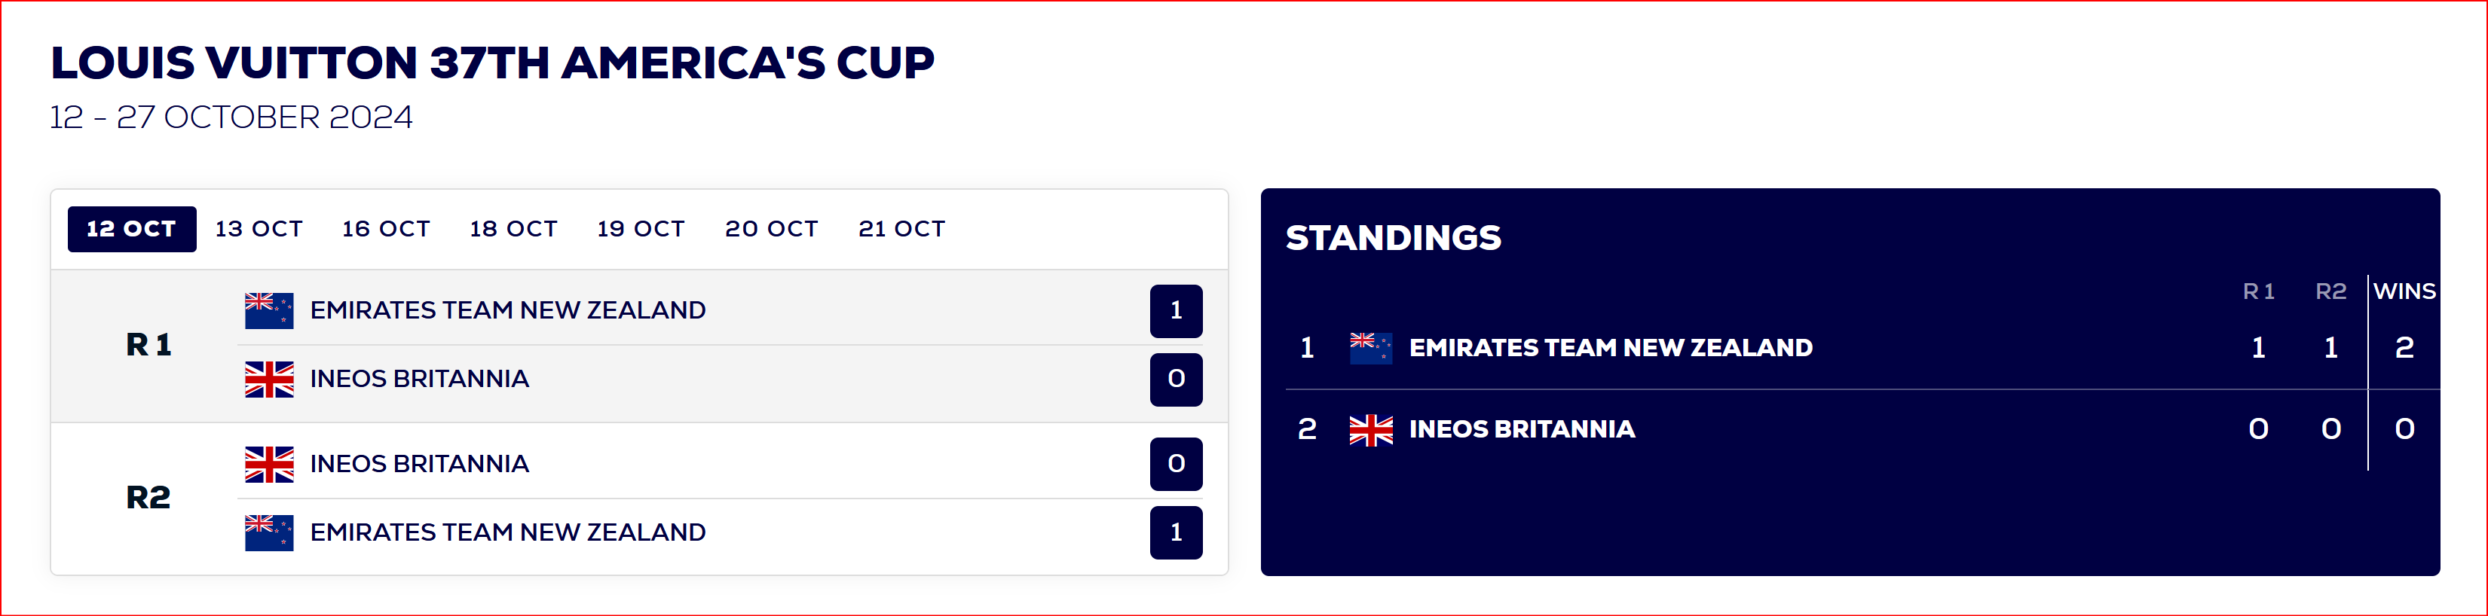The height and width of the screenshot is (616, 2488).
Task: Click the WINS column header
Action: [x=2404, y=291]
